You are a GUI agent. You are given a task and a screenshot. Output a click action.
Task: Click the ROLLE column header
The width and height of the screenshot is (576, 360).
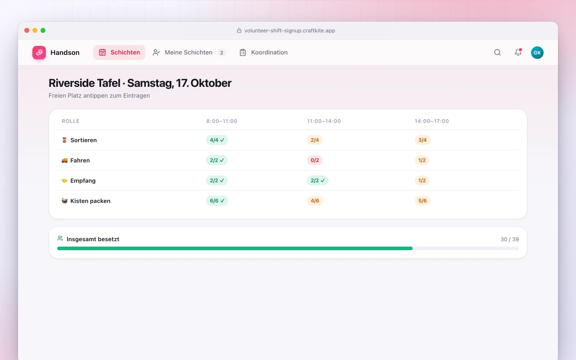71,121
